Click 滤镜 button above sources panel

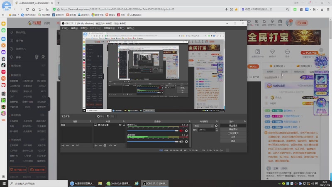(x=110, y=116)
